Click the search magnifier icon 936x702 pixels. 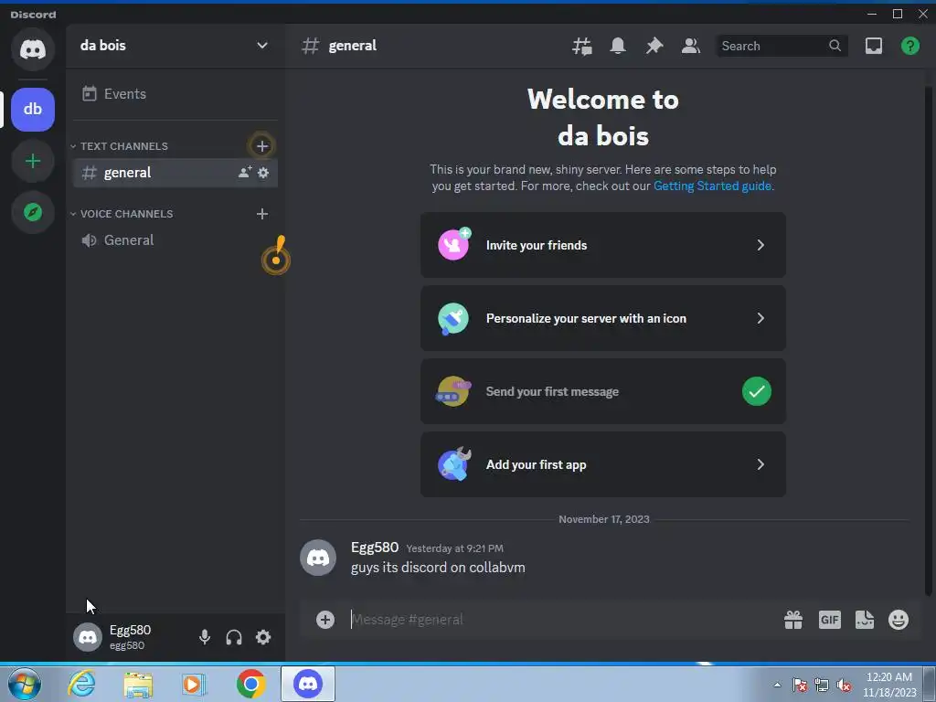click(x=835, y=46)
